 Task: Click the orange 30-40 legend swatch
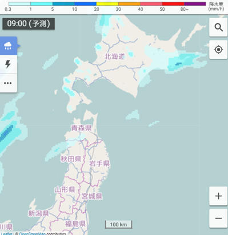coord(129,4)
